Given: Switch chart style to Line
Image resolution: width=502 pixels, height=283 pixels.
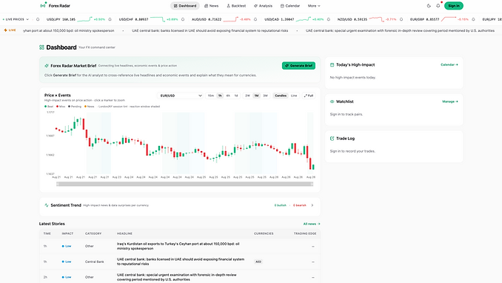Looking at the screenshot, I should tap(294, 96).
